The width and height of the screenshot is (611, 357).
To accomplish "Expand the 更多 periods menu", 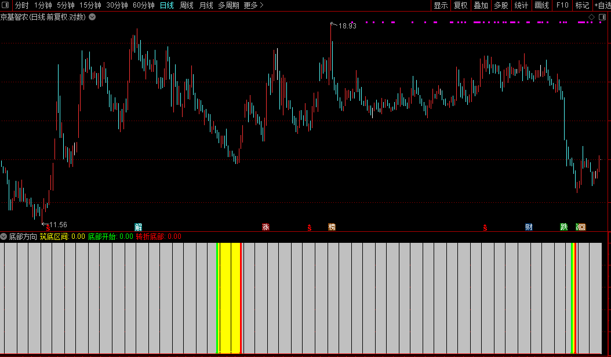I will pyautogui.click(x=254, y=5).
